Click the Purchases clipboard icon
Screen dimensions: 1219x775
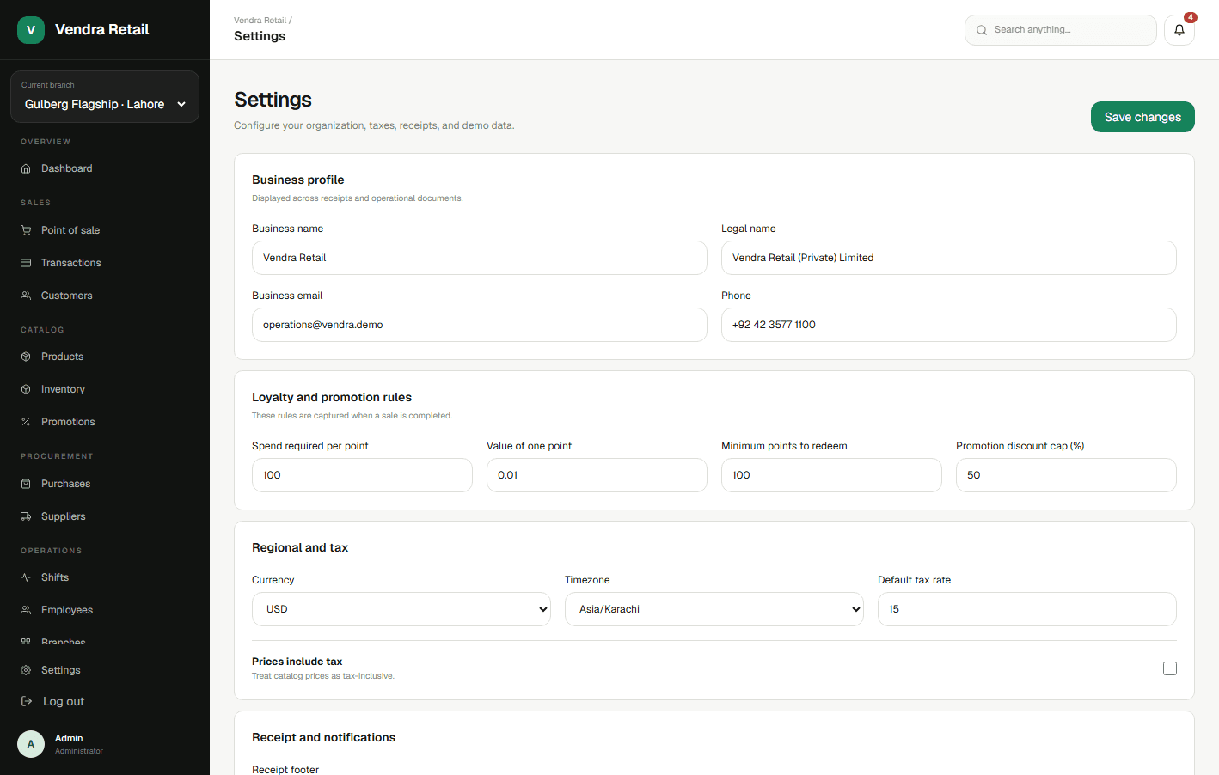click(26, 484)
